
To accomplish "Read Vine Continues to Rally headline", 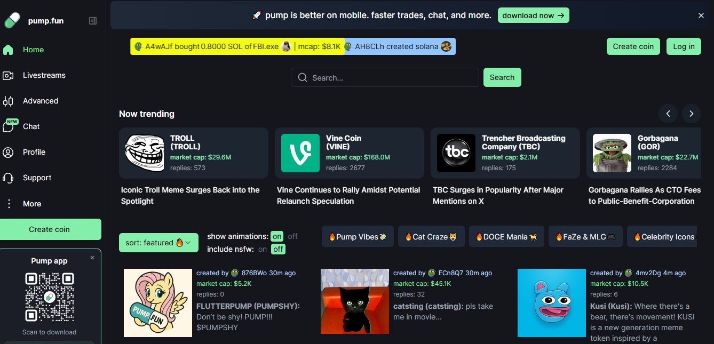I will [348, 196].
